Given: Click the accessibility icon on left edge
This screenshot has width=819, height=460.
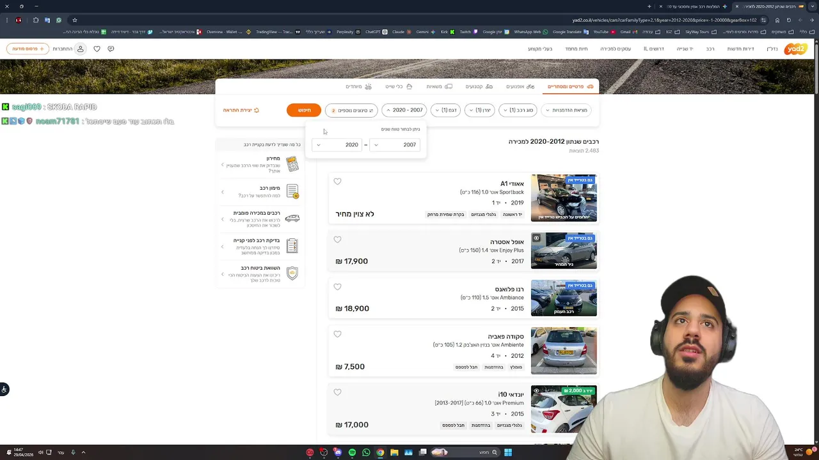Looking at the screenshot, I should pos(4,389).
